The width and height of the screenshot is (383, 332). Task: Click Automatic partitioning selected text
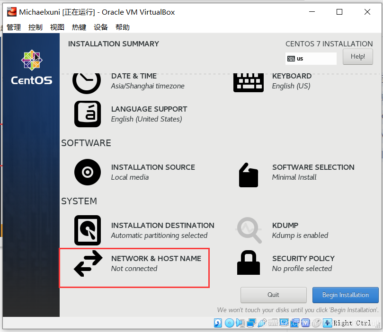[159, 236]
